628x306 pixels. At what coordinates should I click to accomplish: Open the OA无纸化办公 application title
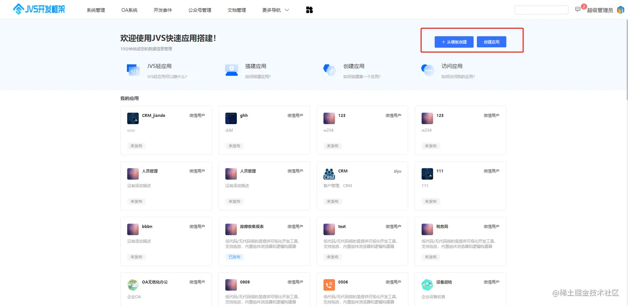(x=155, y=282)
